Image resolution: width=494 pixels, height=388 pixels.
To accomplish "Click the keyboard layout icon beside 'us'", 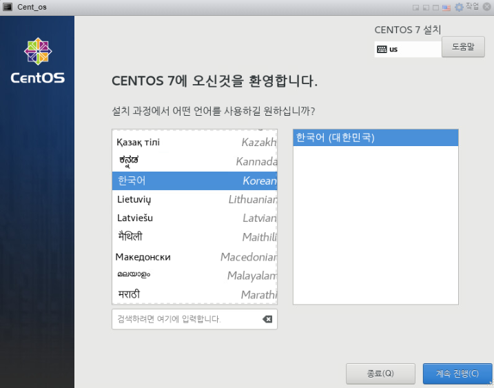I will (382, 49).
